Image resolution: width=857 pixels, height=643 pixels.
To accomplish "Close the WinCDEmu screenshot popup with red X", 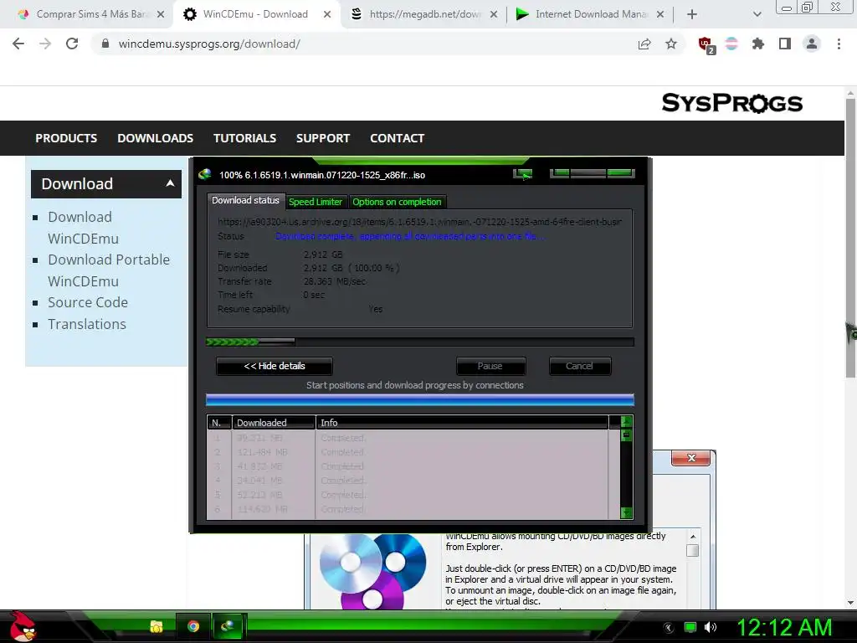I will pyautogui.click(x=690, y=458).
